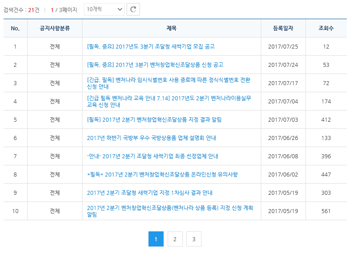Open 하반기 국방부 우수 국방상용품 설명회 안내
Screen dimensions: 350x259
click(x=152, y=138)
